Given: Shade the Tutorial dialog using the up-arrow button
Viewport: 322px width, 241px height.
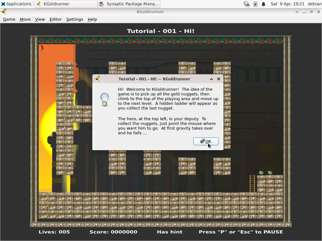Looking at the screenshot, I should [x=211, y=79].
